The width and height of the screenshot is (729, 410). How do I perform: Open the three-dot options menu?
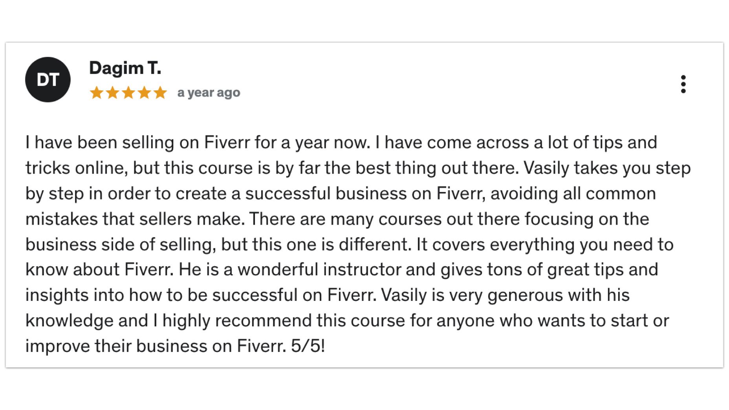(683, 84)
